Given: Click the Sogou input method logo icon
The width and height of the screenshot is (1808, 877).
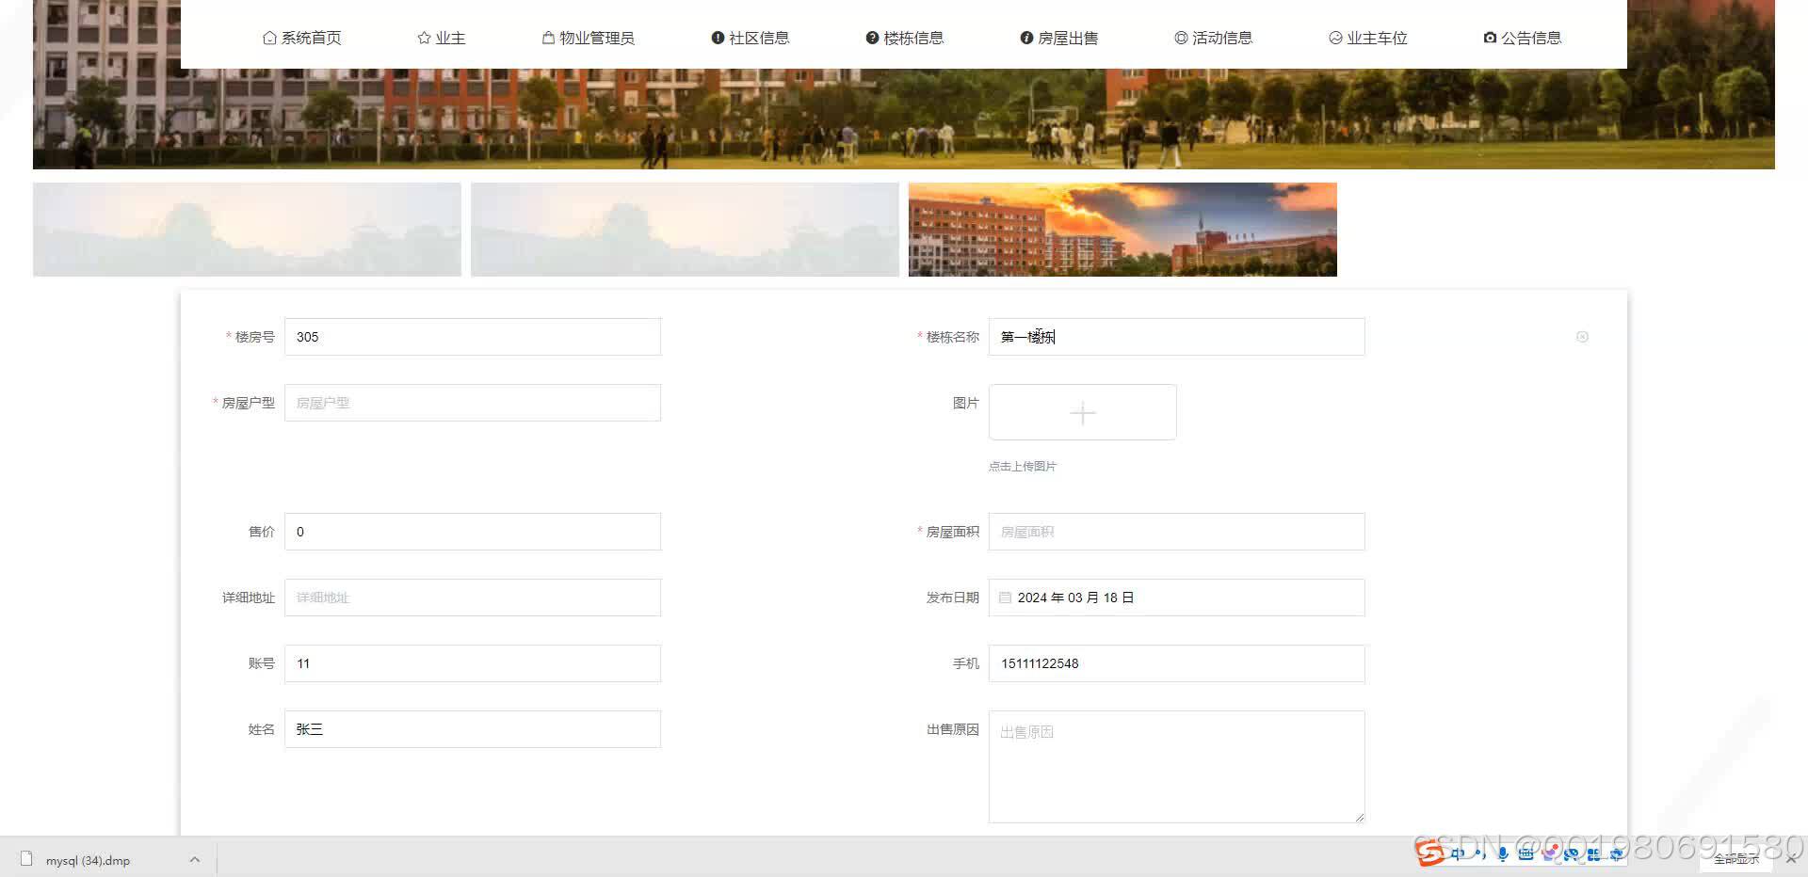Looking at the screenshot, I should 1430,854.
